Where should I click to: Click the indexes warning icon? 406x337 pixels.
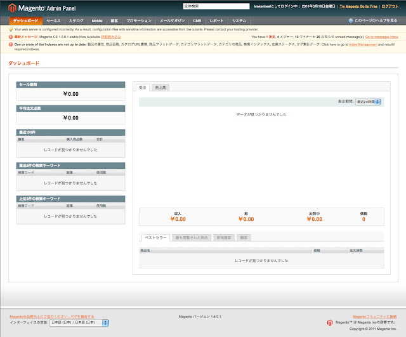pyautogui.click(x=11, y=44)
